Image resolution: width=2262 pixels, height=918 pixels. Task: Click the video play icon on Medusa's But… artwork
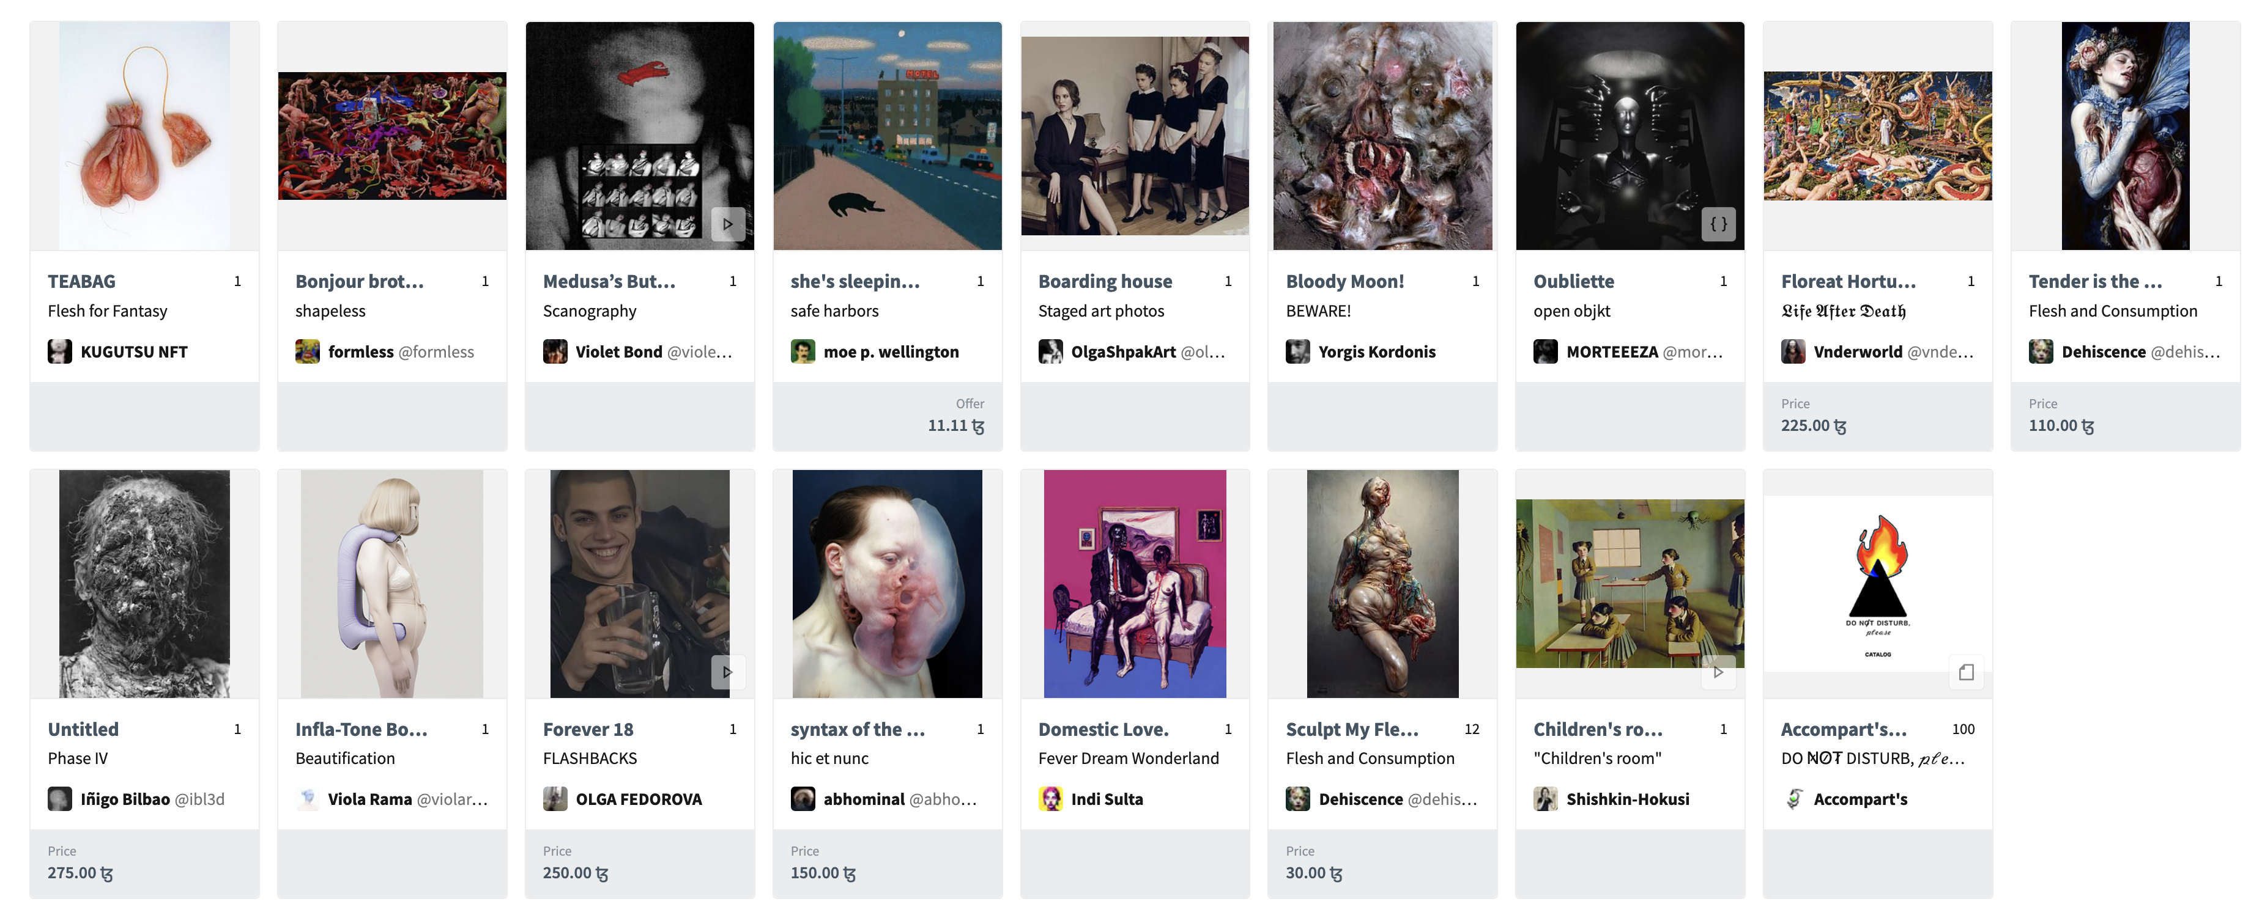point(728,224)
